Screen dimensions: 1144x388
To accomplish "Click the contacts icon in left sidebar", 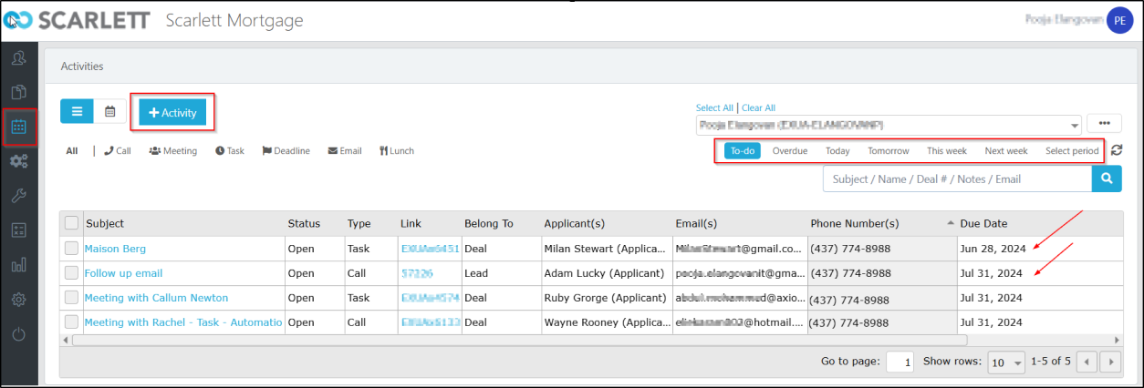I will (18, 58).
